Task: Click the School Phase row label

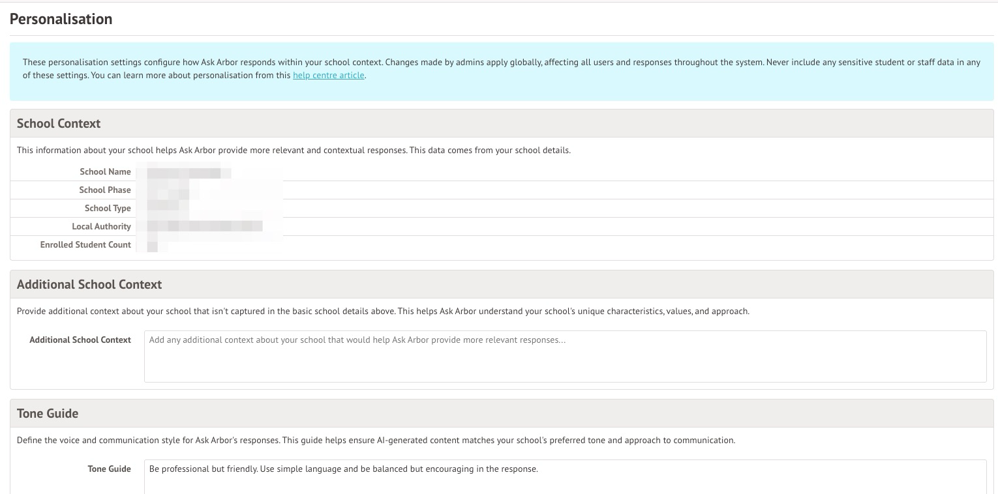Action: (105, 190)
